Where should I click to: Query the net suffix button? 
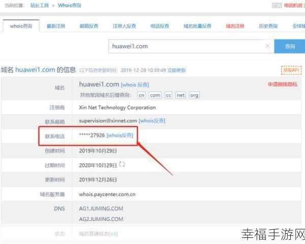point(180,95)
